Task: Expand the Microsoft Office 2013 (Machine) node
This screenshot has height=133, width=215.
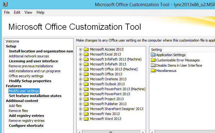Action: click(80, 69)
